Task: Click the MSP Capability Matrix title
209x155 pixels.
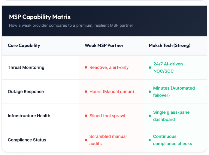Action: (40, 17)
